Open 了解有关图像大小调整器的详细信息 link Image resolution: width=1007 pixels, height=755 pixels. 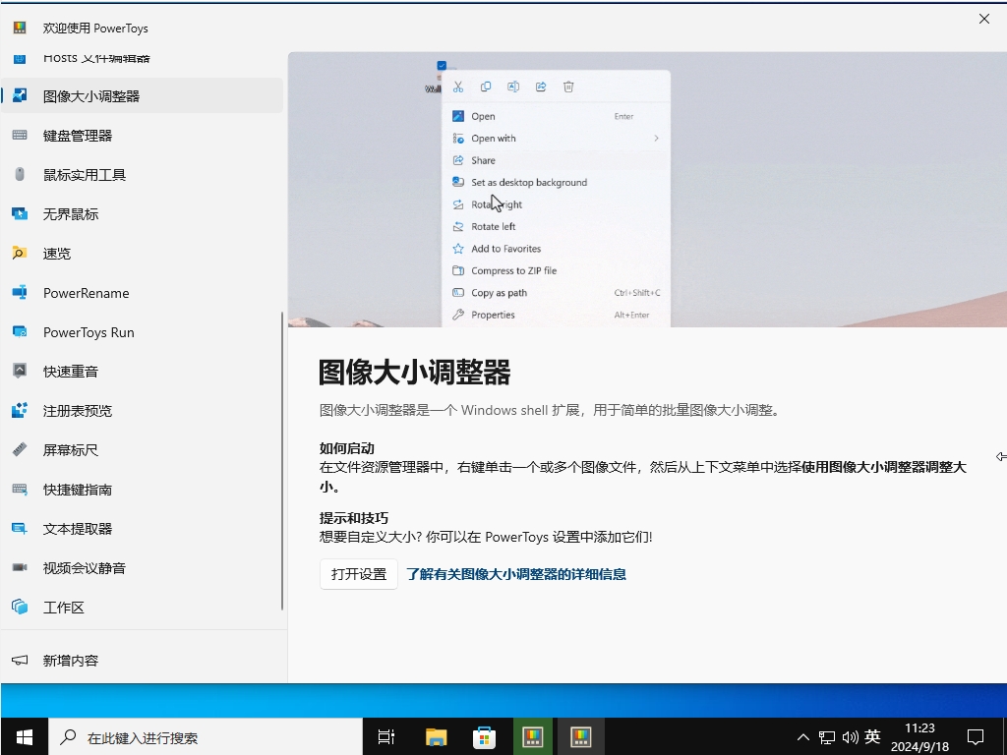click(516, 574)
